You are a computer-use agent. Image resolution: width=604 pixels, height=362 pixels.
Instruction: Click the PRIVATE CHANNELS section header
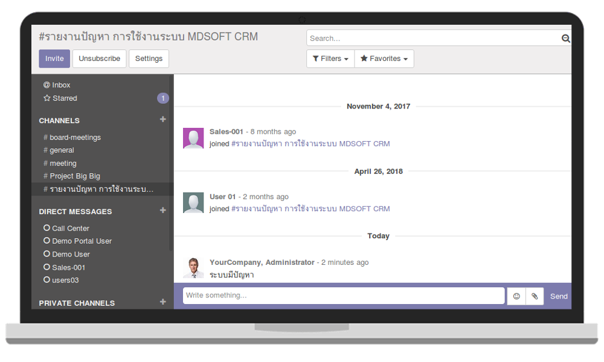(77, 303)
